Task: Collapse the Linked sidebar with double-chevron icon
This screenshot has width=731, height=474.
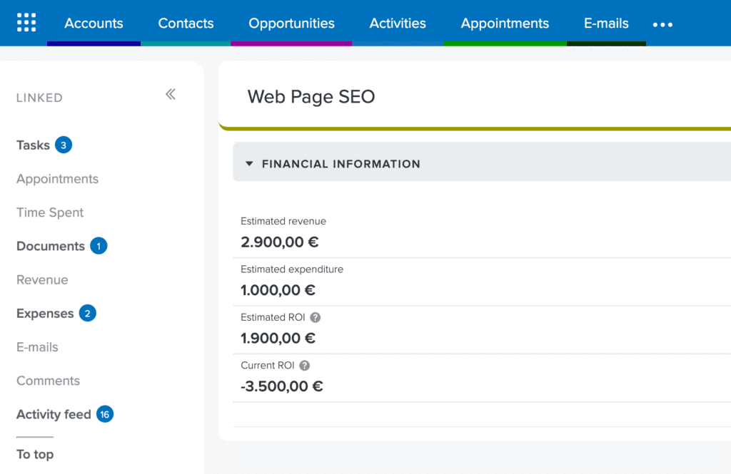Action: [171, 93]
